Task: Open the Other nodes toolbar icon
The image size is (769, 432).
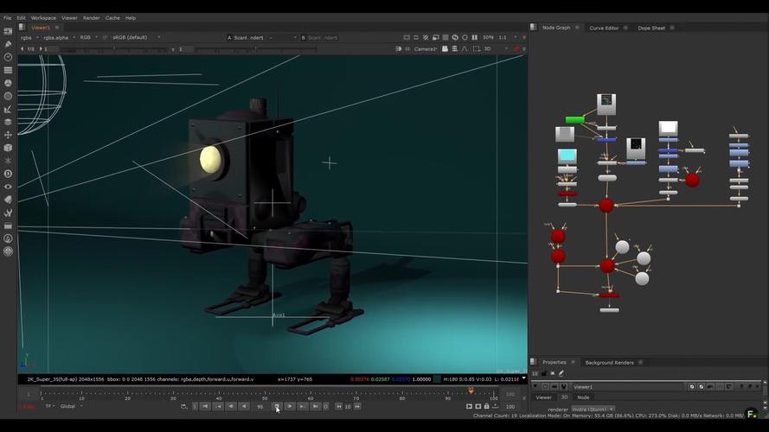Action: click(9, 226)
